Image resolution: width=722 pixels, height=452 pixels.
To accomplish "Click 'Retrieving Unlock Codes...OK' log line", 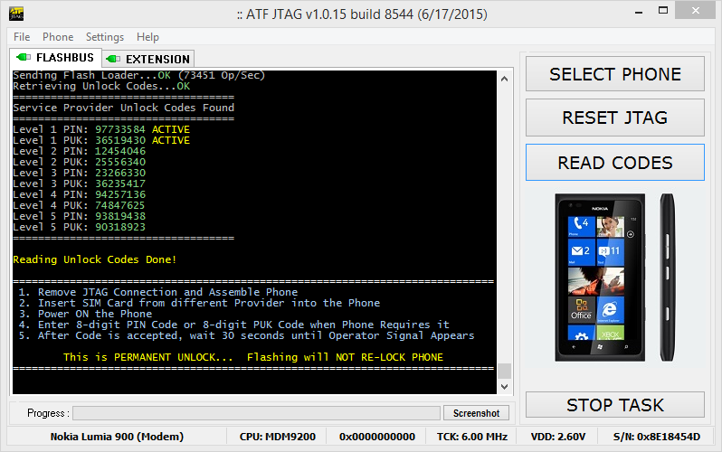I will coord(101,86).
